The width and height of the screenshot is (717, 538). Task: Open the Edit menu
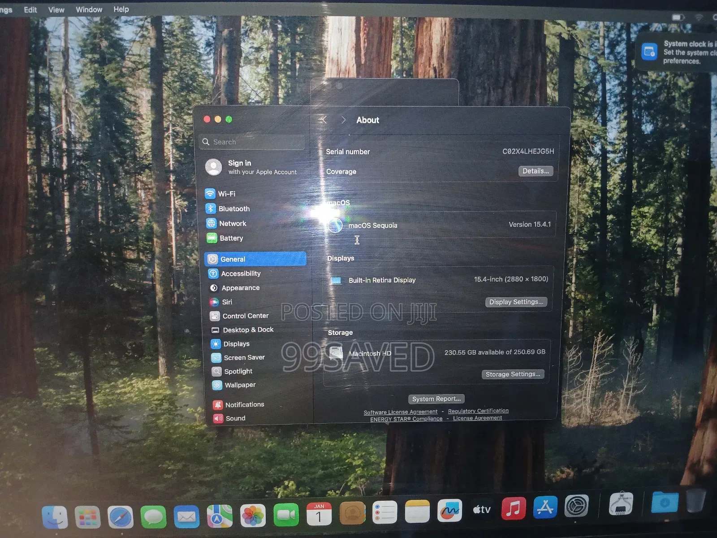point(30,9)
